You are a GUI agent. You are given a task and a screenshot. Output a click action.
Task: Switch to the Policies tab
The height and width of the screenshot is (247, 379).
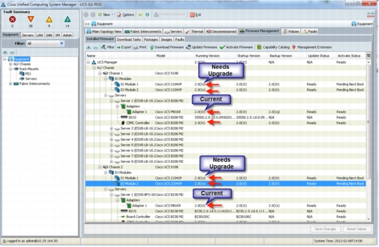291,32
